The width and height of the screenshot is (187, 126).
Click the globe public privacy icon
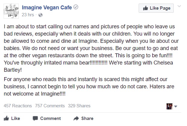point(41,15)
